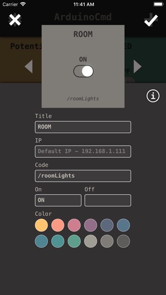Open the info circle icon

153,96
